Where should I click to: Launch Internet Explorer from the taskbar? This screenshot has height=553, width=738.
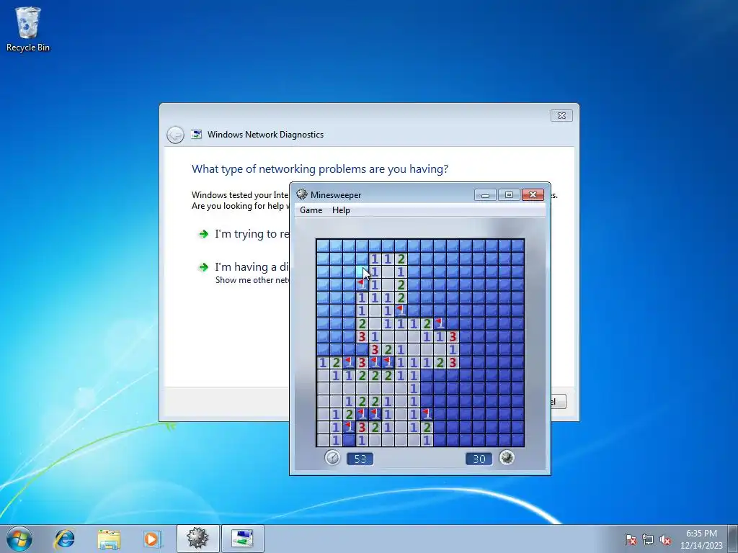coord(64,539)
